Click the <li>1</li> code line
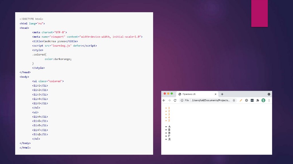 [40, 86]
